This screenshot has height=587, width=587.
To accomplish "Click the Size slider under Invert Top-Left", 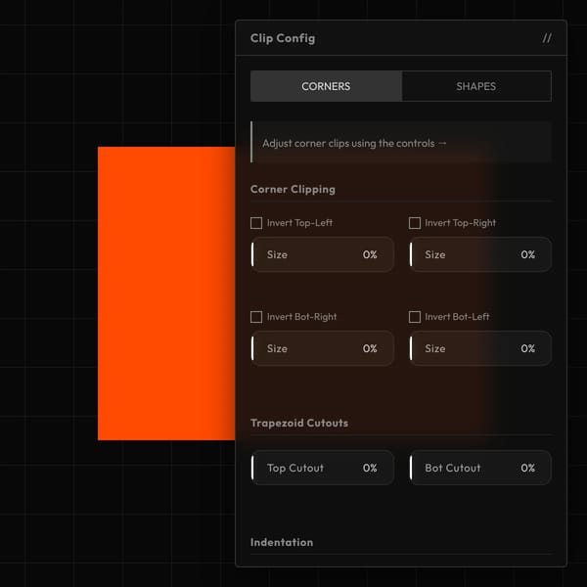I will pos(322,254).
